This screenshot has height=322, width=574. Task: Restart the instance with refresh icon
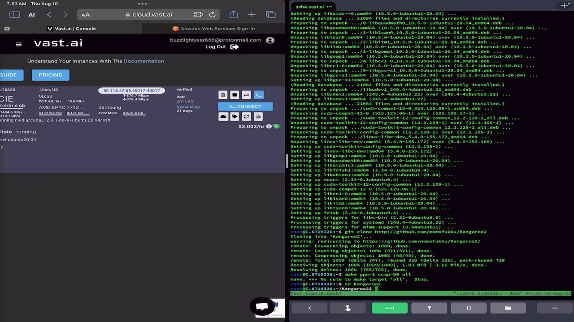pos(246,116)
